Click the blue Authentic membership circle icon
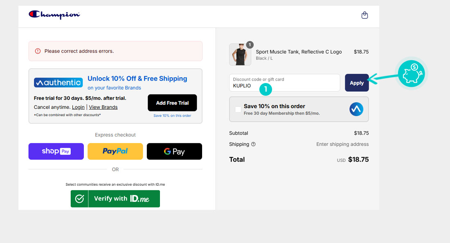The image size is (450, 243). [x=356, y=109]
